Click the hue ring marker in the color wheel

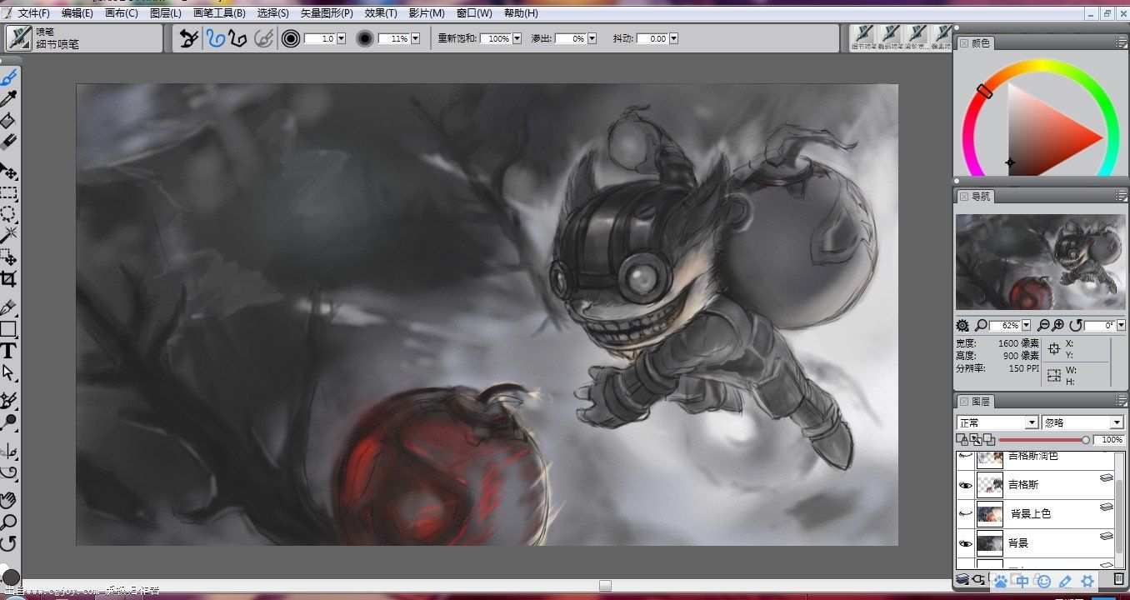click(984, 91)
